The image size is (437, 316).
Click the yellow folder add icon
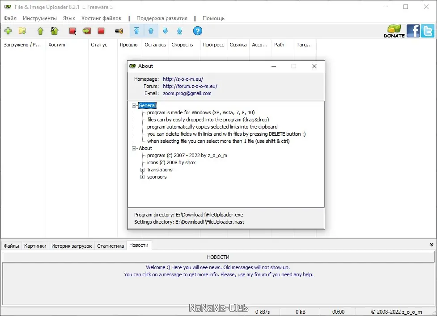point(22,31)
